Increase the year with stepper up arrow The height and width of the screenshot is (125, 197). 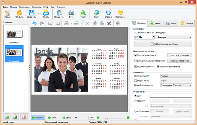pyautogui.click(x=153, y=36)
